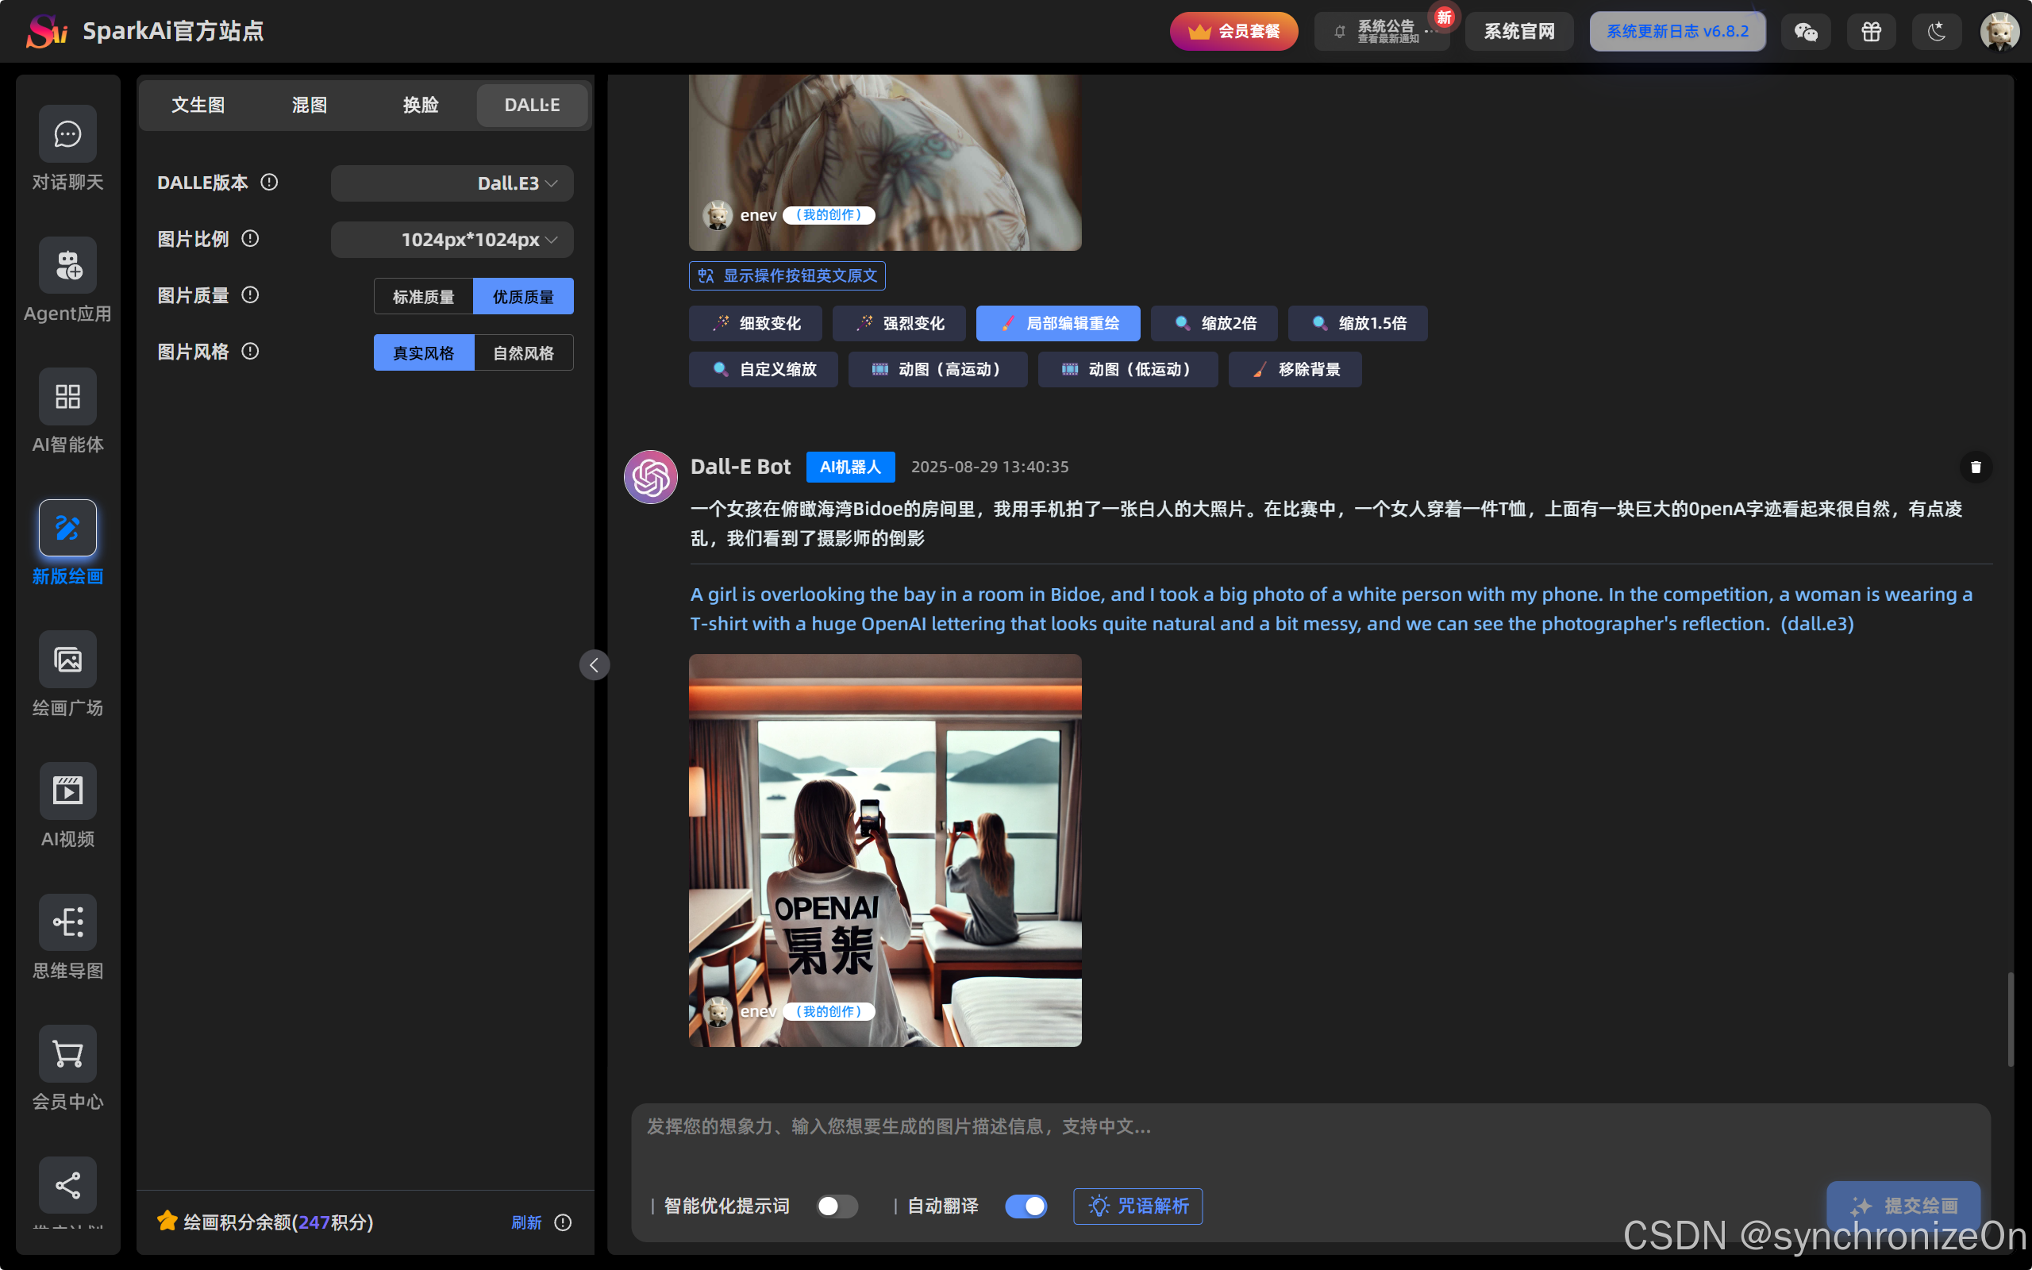Collapse the settings panel with arrow

[x=594, y=665]
